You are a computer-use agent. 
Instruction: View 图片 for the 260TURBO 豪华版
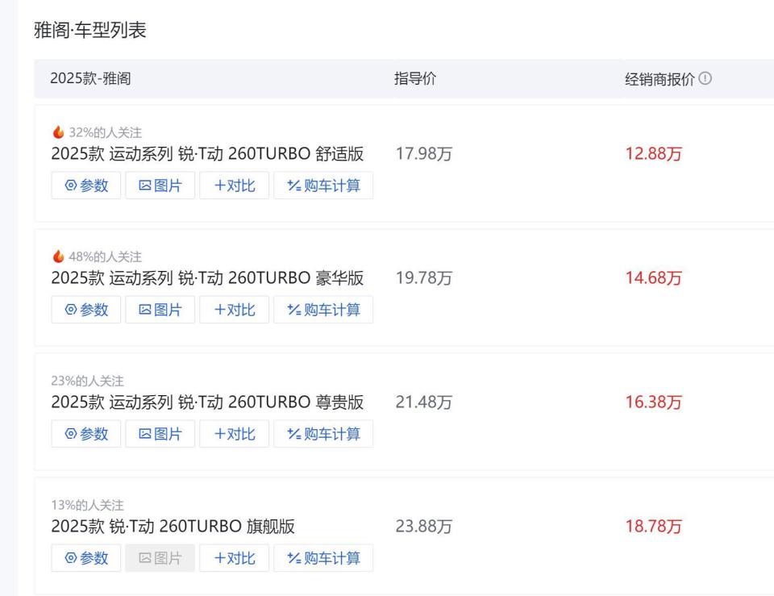160,311
